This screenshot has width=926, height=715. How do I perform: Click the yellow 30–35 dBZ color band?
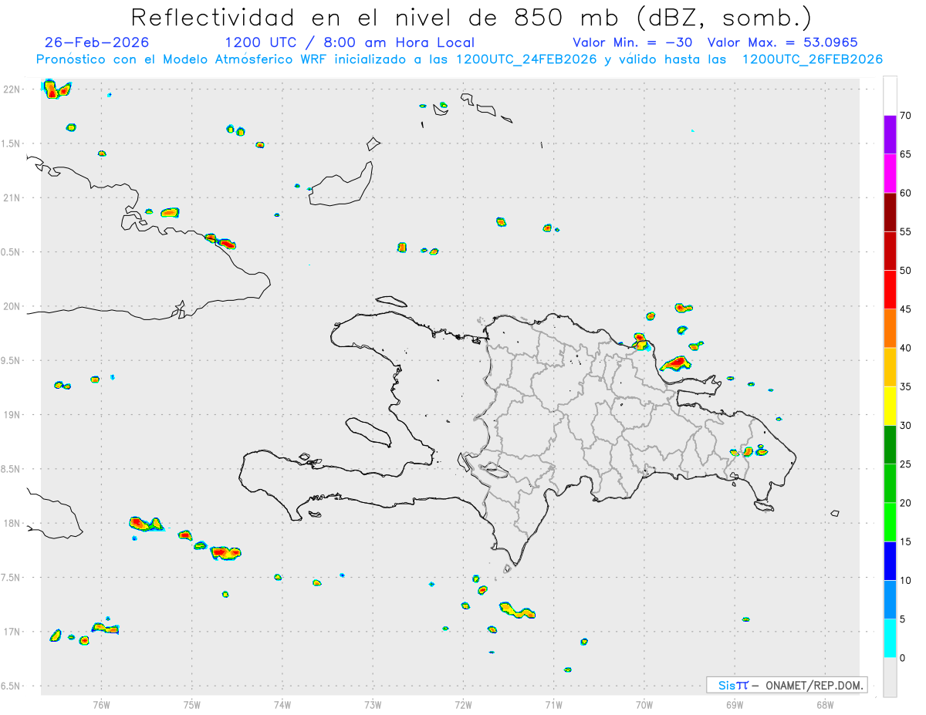click(890, 406)
